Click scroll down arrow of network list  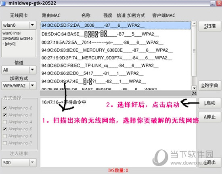(x=194, y=88)
